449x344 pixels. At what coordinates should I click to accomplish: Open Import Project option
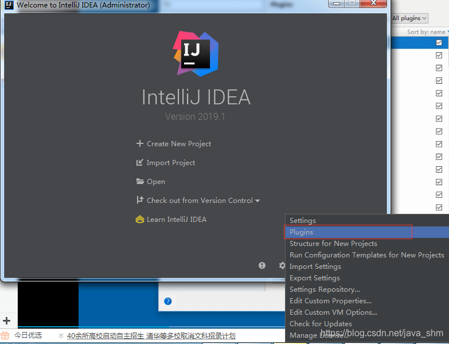coord(171,163)
